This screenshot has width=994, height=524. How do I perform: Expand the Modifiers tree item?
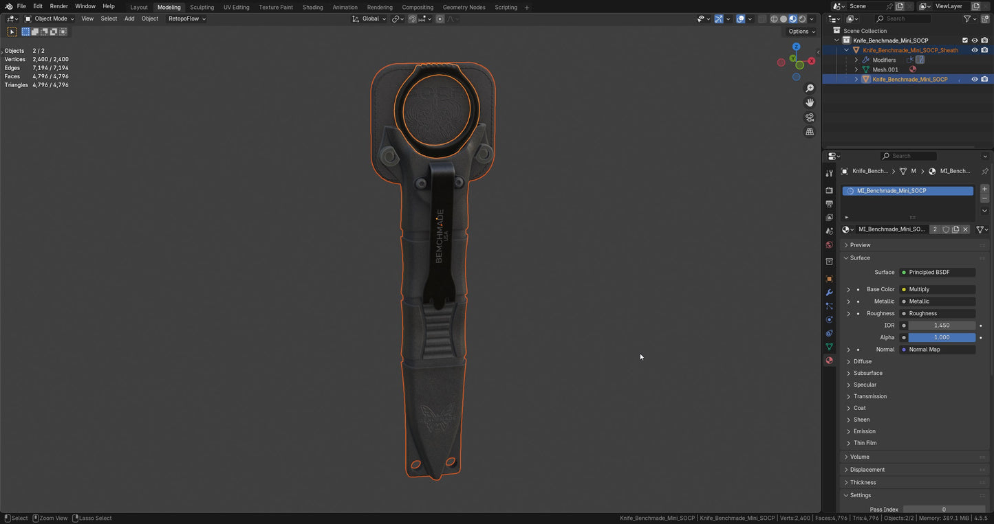(x=856, y=60)
